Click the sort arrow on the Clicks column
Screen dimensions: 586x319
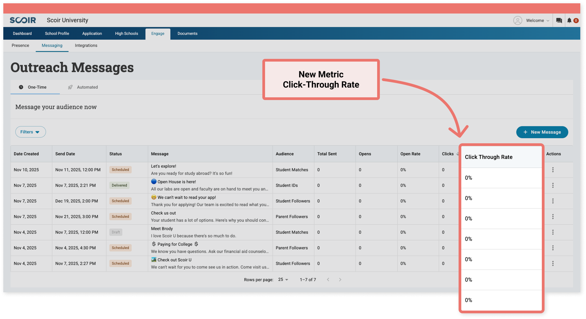click(x=458, y=153)
